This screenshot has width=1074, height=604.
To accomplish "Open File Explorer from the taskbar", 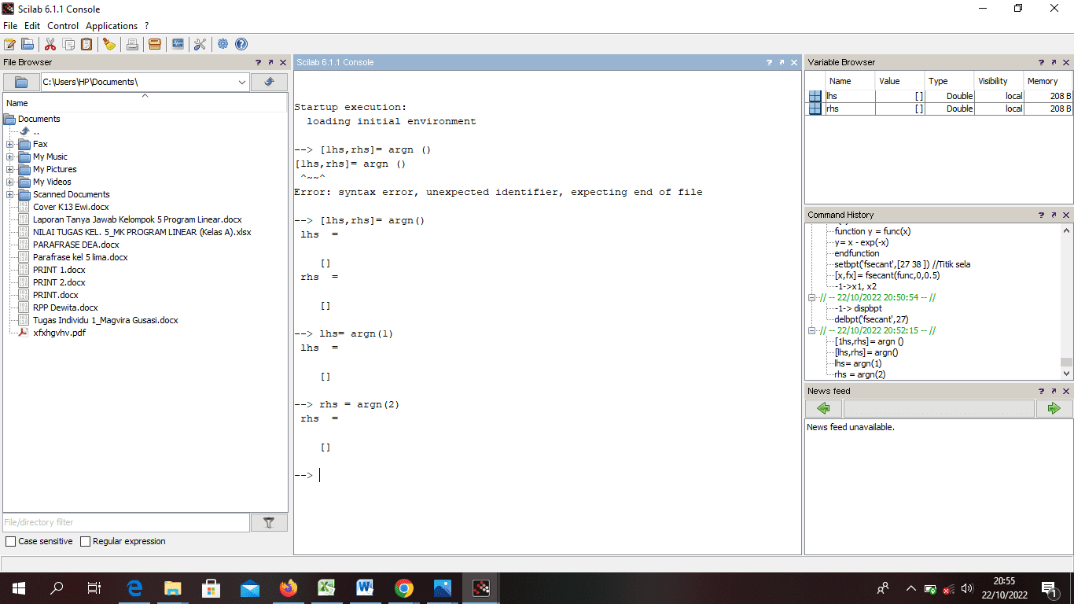I will [x=173, y=588].
